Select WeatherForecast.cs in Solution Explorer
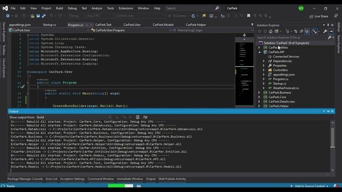Viewport: 342px width, 192px height. pos(286,88)
